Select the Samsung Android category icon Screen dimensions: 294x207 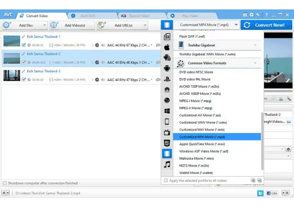167,57
